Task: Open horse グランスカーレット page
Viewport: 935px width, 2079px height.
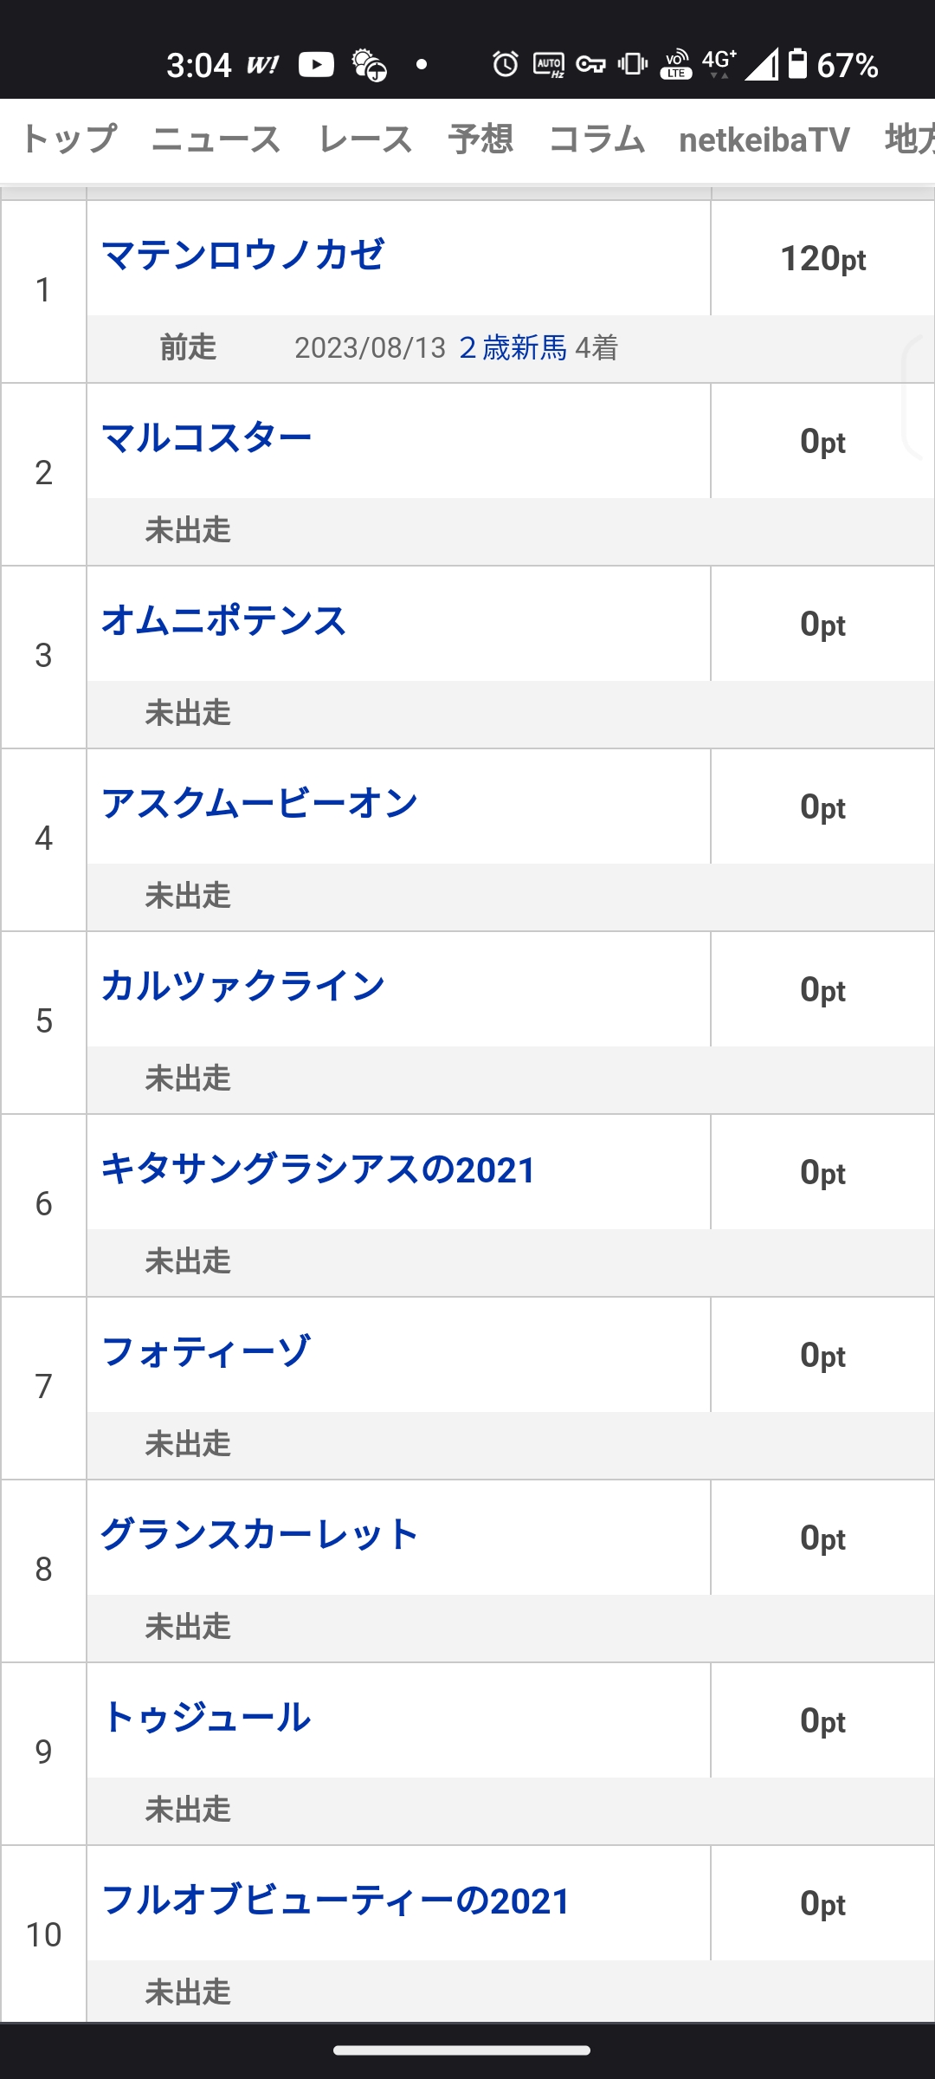Action: click(260, 1535)
